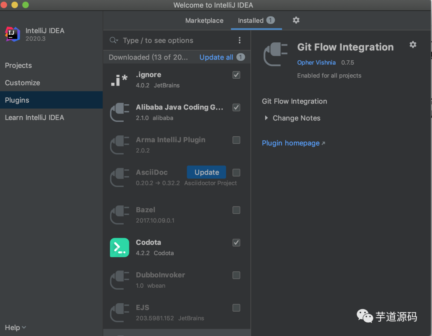432x336 pixels.
Task: Click 'Enabled for all projects' text
Action: coord(329,76)
